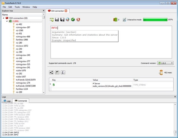
Task: Select key rsi-1590 in tree
Action: pyautogui.click(x=20, y=30)
